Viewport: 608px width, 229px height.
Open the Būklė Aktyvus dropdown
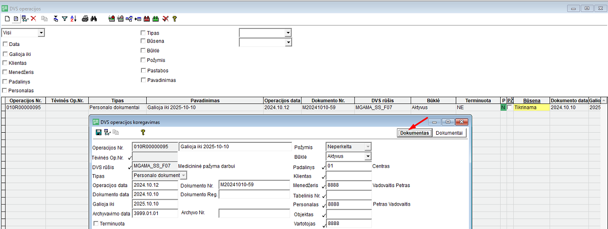[x=368, y=156]
